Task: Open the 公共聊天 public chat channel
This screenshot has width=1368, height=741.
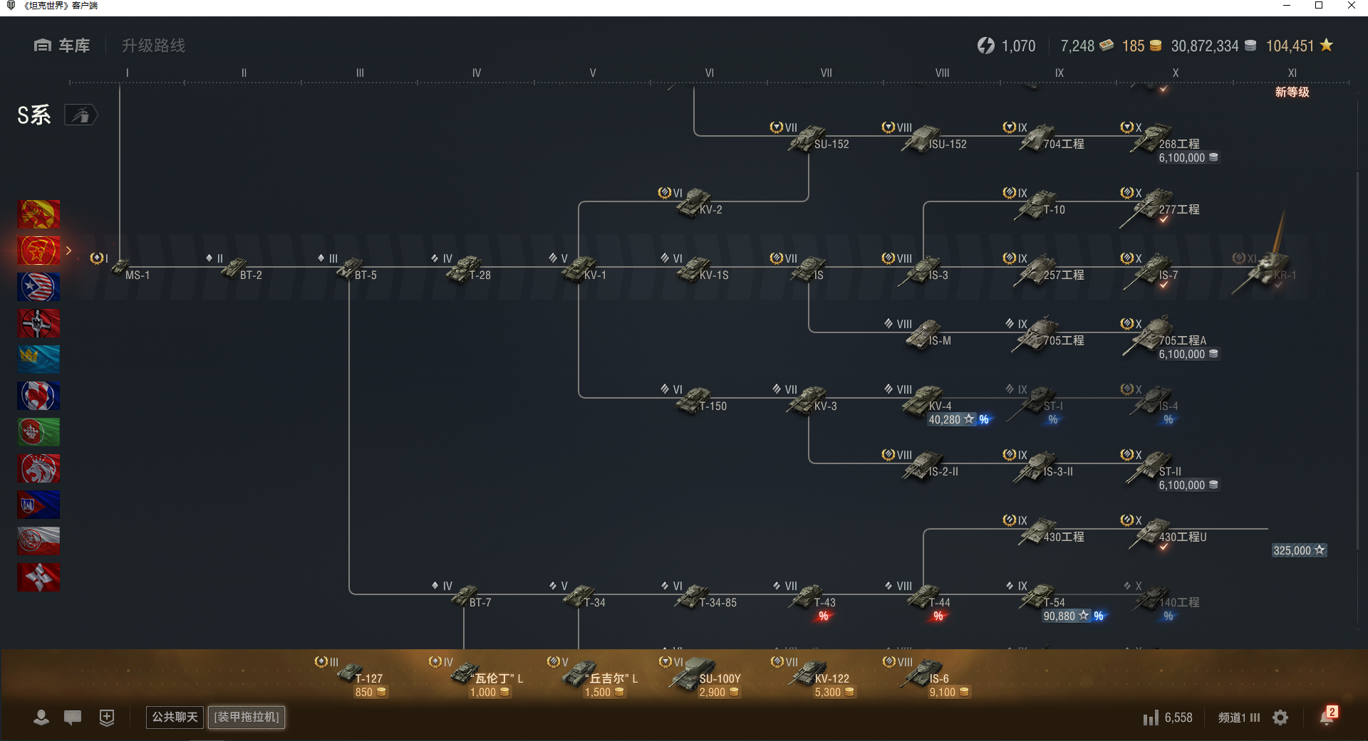Action: [175, 717]
